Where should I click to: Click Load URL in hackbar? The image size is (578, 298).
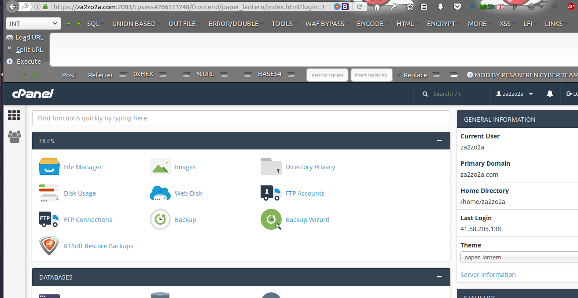[x=25, y=37]
